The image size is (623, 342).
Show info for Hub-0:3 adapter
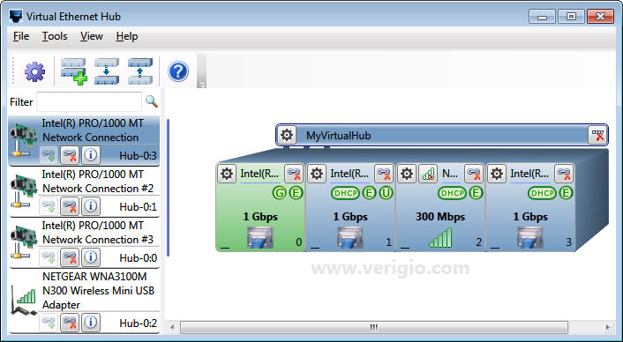coord(91,155)
